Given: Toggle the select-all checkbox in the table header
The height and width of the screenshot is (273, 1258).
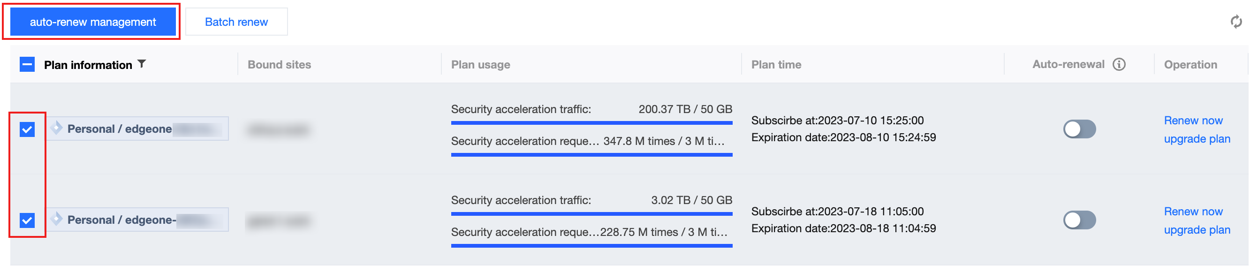Looking at the screenshot, I should click(27, 64).
